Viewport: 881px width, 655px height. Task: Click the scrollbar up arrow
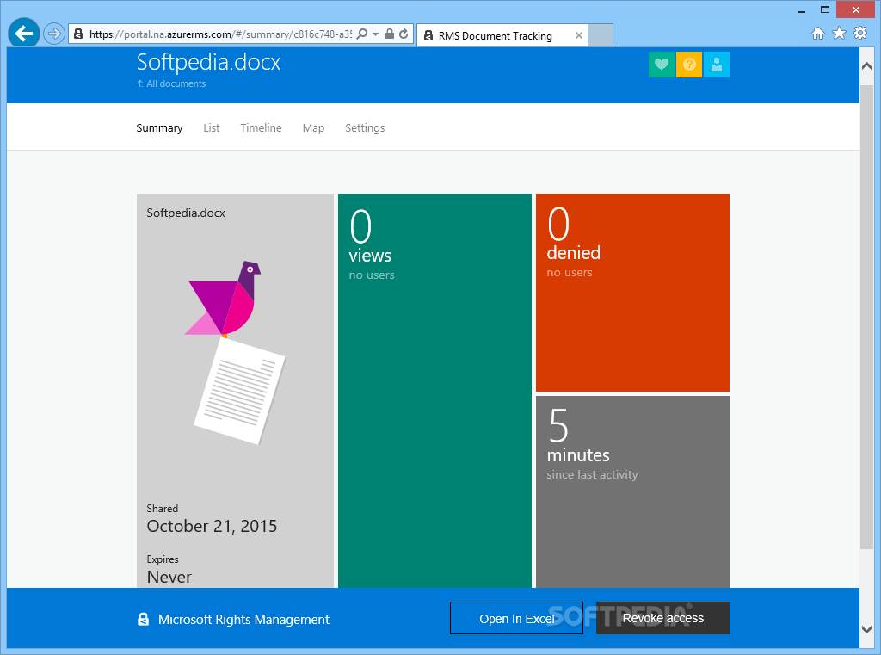[866, 65]
